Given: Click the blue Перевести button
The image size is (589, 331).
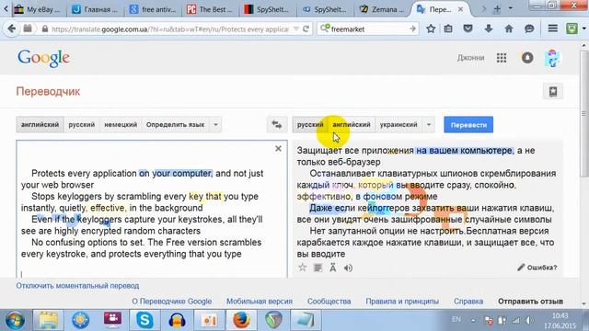Looking at the screenshot, I should [468, 125].
